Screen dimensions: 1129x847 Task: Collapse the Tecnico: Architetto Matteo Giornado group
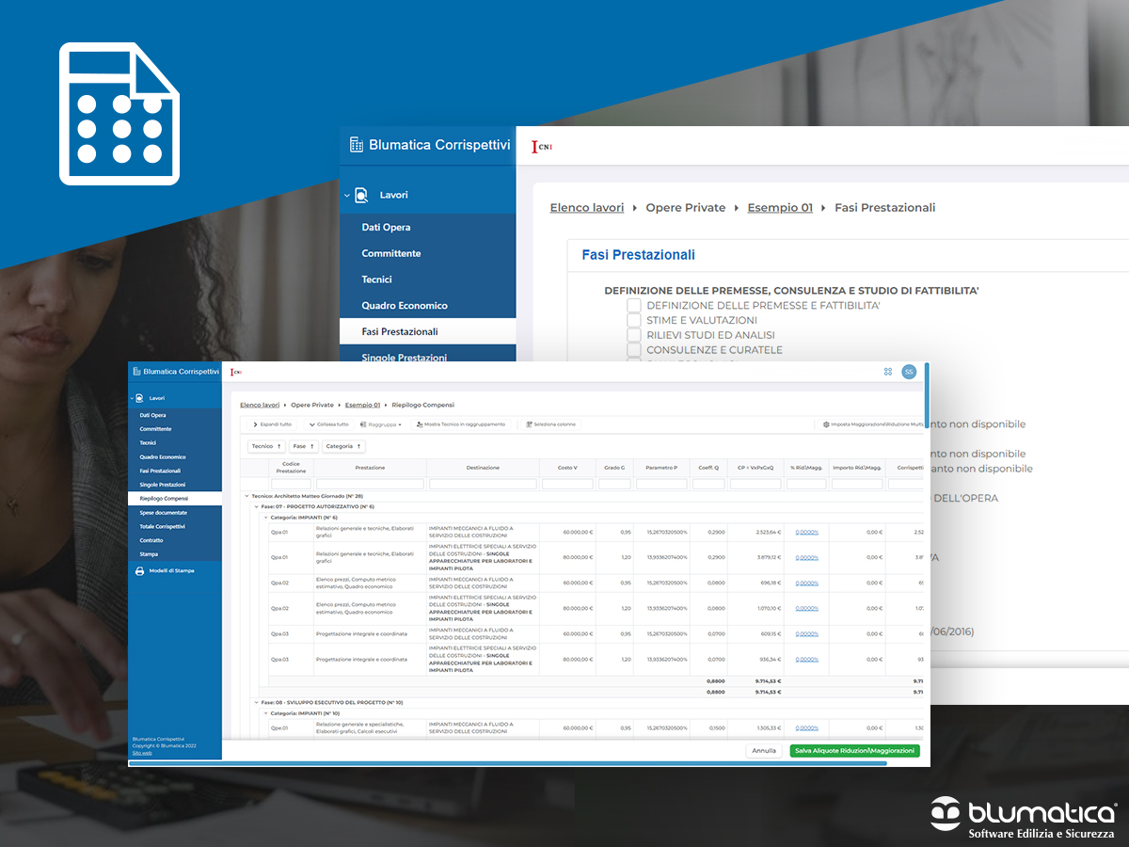tap(246, 495)
